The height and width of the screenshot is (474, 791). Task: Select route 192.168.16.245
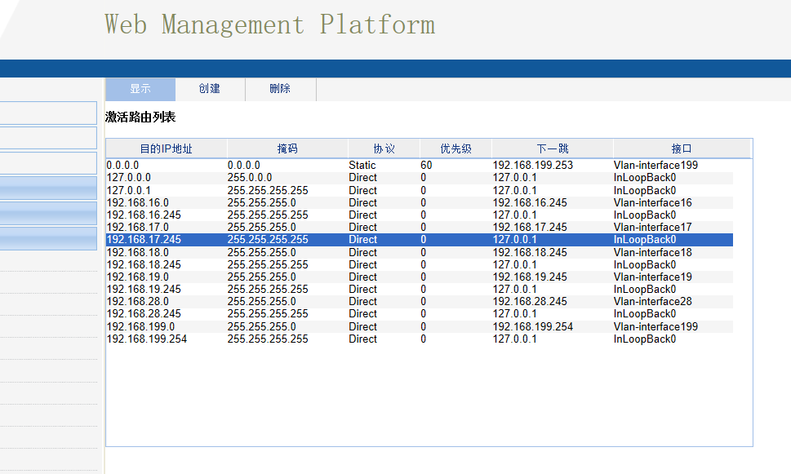pyautogui.click(x=144, y=215)
